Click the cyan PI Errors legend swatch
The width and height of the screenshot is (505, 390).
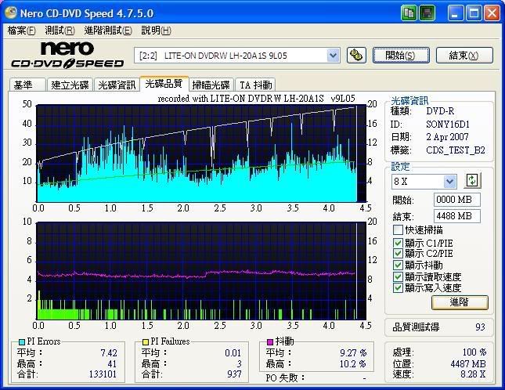click(22, 341)
